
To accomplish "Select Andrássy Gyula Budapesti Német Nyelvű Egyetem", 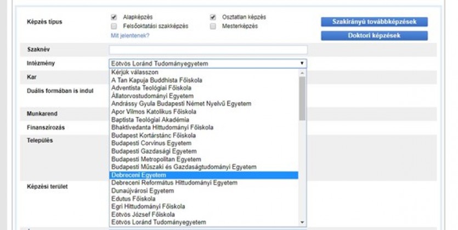I will 204,104.
